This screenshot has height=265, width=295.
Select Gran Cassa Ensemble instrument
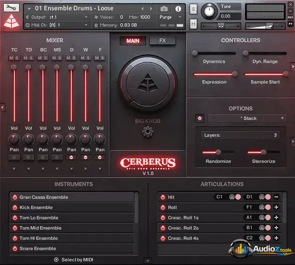pyautogui.click(x=72, y=197)
